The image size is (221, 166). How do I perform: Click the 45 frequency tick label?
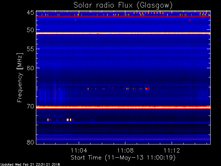tap(30, 13)
